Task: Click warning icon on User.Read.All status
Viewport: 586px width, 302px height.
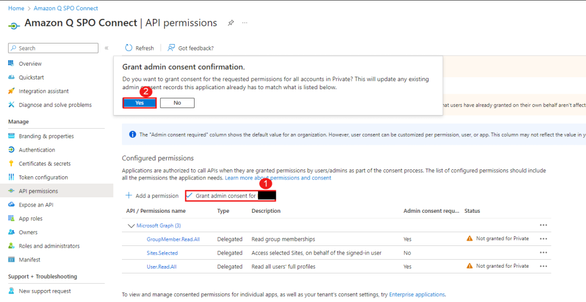Action: click(470, 266)
